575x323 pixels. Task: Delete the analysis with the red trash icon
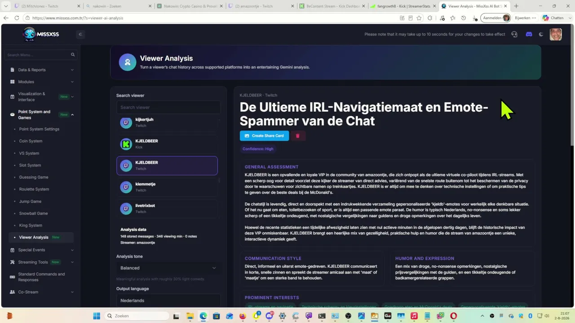coord(297,136)
